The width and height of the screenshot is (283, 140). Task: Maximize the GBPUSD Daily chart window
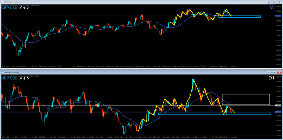click(274, 72)
